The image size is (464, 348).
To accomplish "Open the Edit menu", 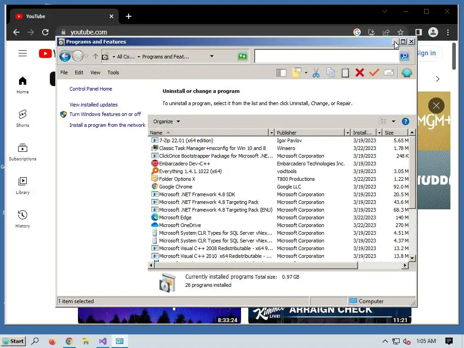I will (79, 72).
